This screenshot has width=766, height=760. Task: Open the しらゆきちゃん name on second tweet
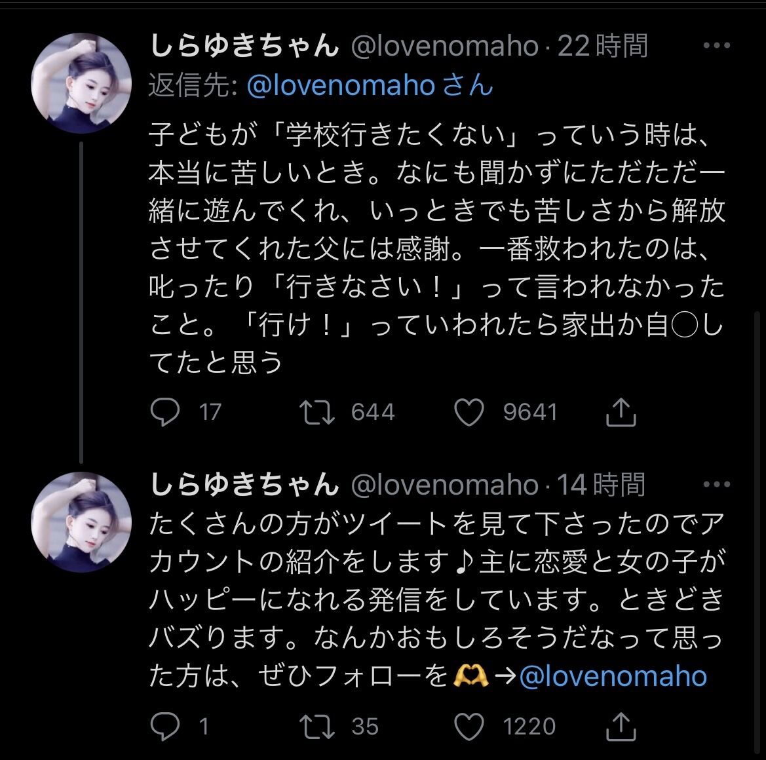click(x=244, y=485)
